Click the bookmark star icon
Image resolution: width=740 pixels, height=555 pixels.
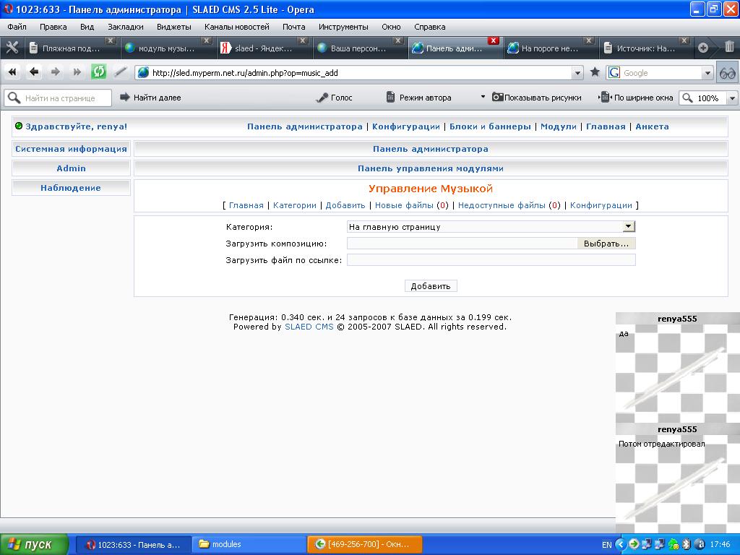(595, 72)
